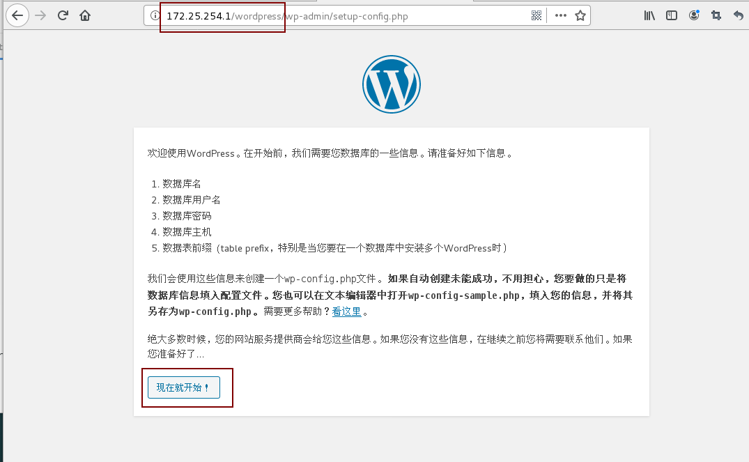The image size is (749, 462).
Task: Show site information icon in address bar
Action: click(x=154, y=16)
